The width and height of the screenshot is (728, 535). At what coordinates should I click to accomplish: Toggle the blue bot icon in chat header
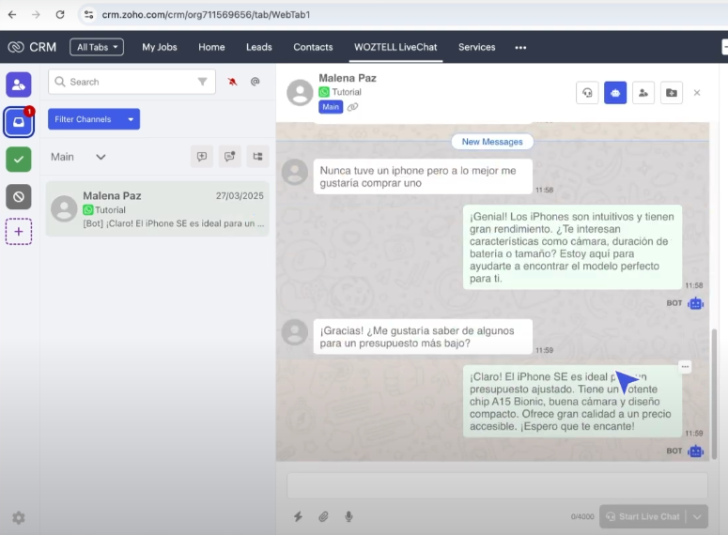[x=615, y=93]
